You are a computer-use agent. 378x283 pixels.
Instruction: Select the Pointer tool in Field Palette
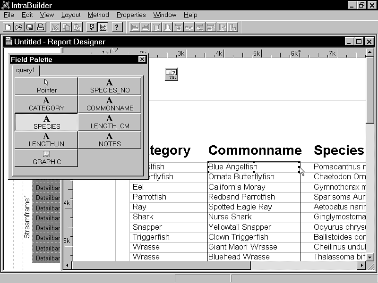46,86
